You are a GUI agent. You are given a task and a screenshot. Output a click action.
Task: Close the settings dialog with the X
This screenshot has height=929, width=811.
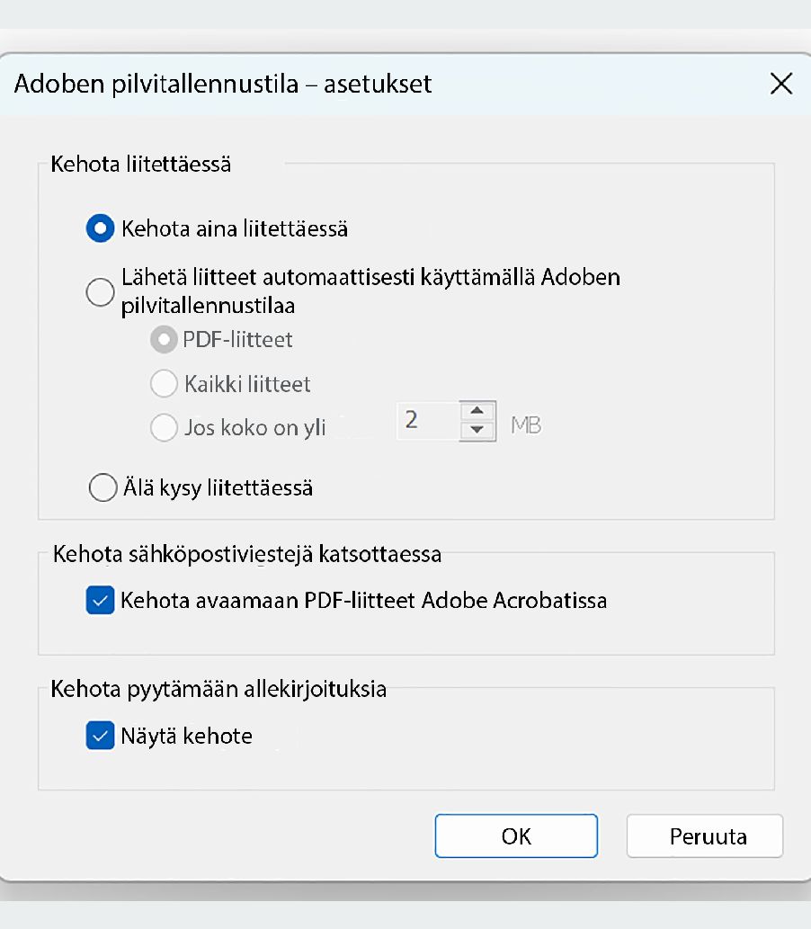click(x=780, y=84)
